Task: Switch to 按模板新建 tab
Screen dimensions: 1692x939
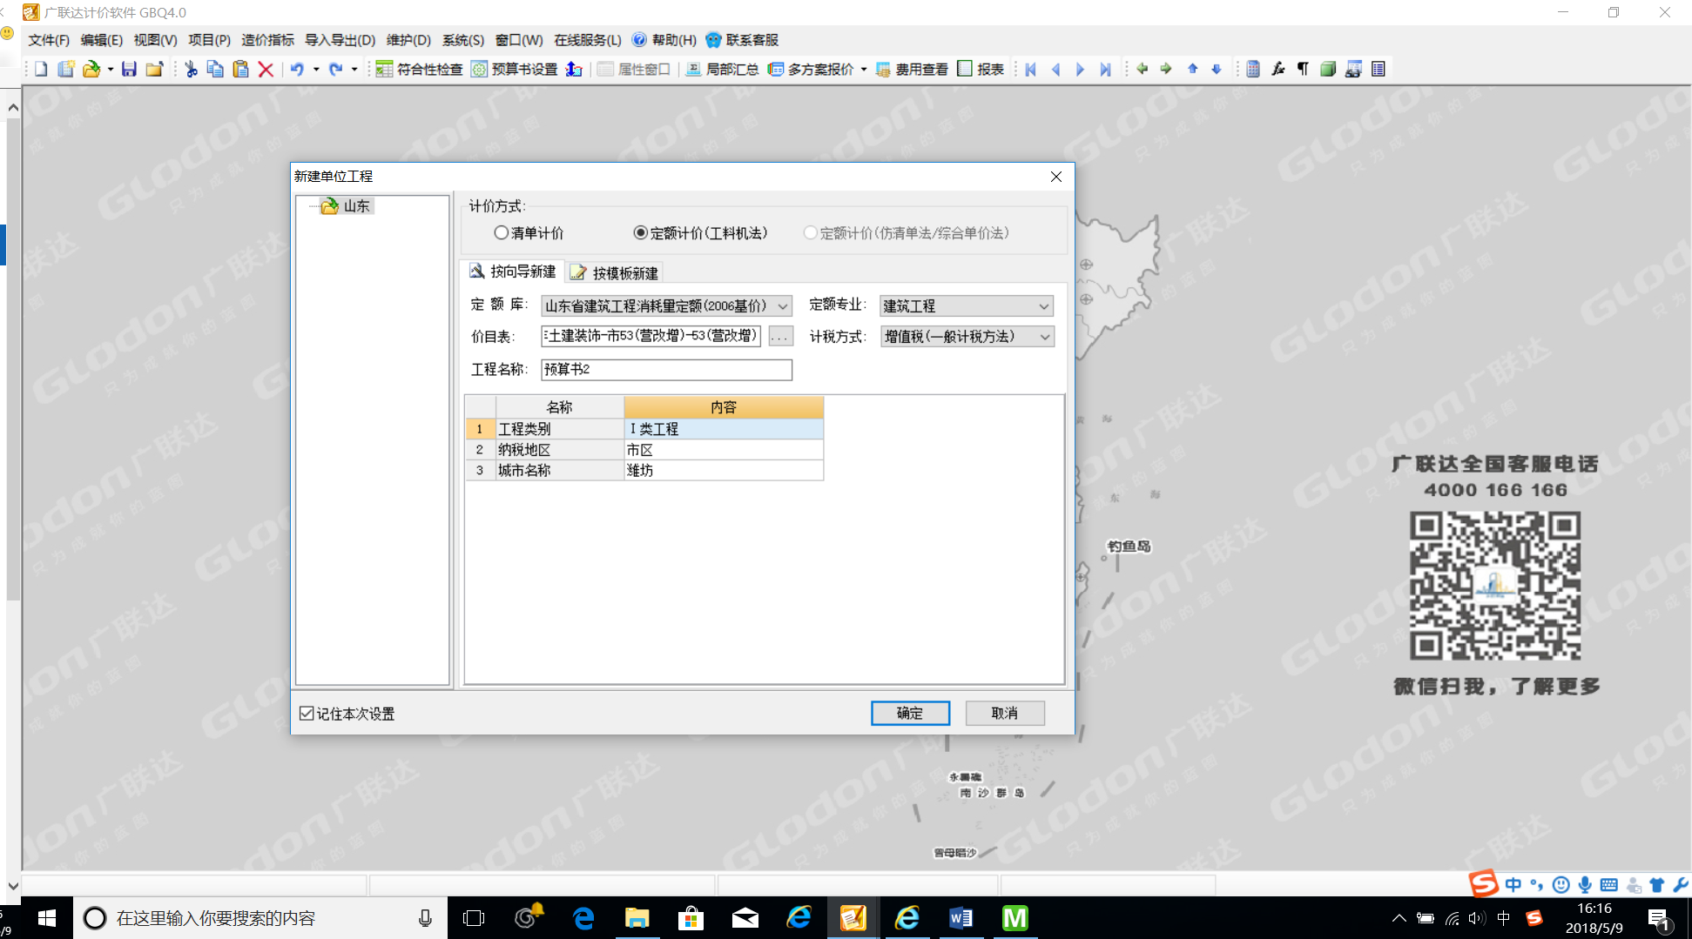Action: pyautogui.click(x=615, y=273)
